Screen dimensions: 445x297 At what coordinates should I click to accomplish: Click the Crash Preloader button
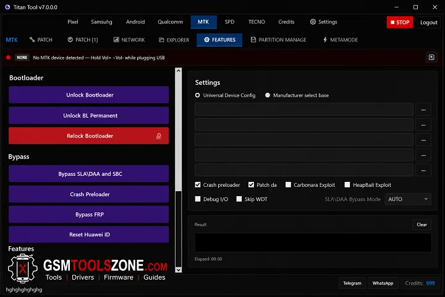88,194
